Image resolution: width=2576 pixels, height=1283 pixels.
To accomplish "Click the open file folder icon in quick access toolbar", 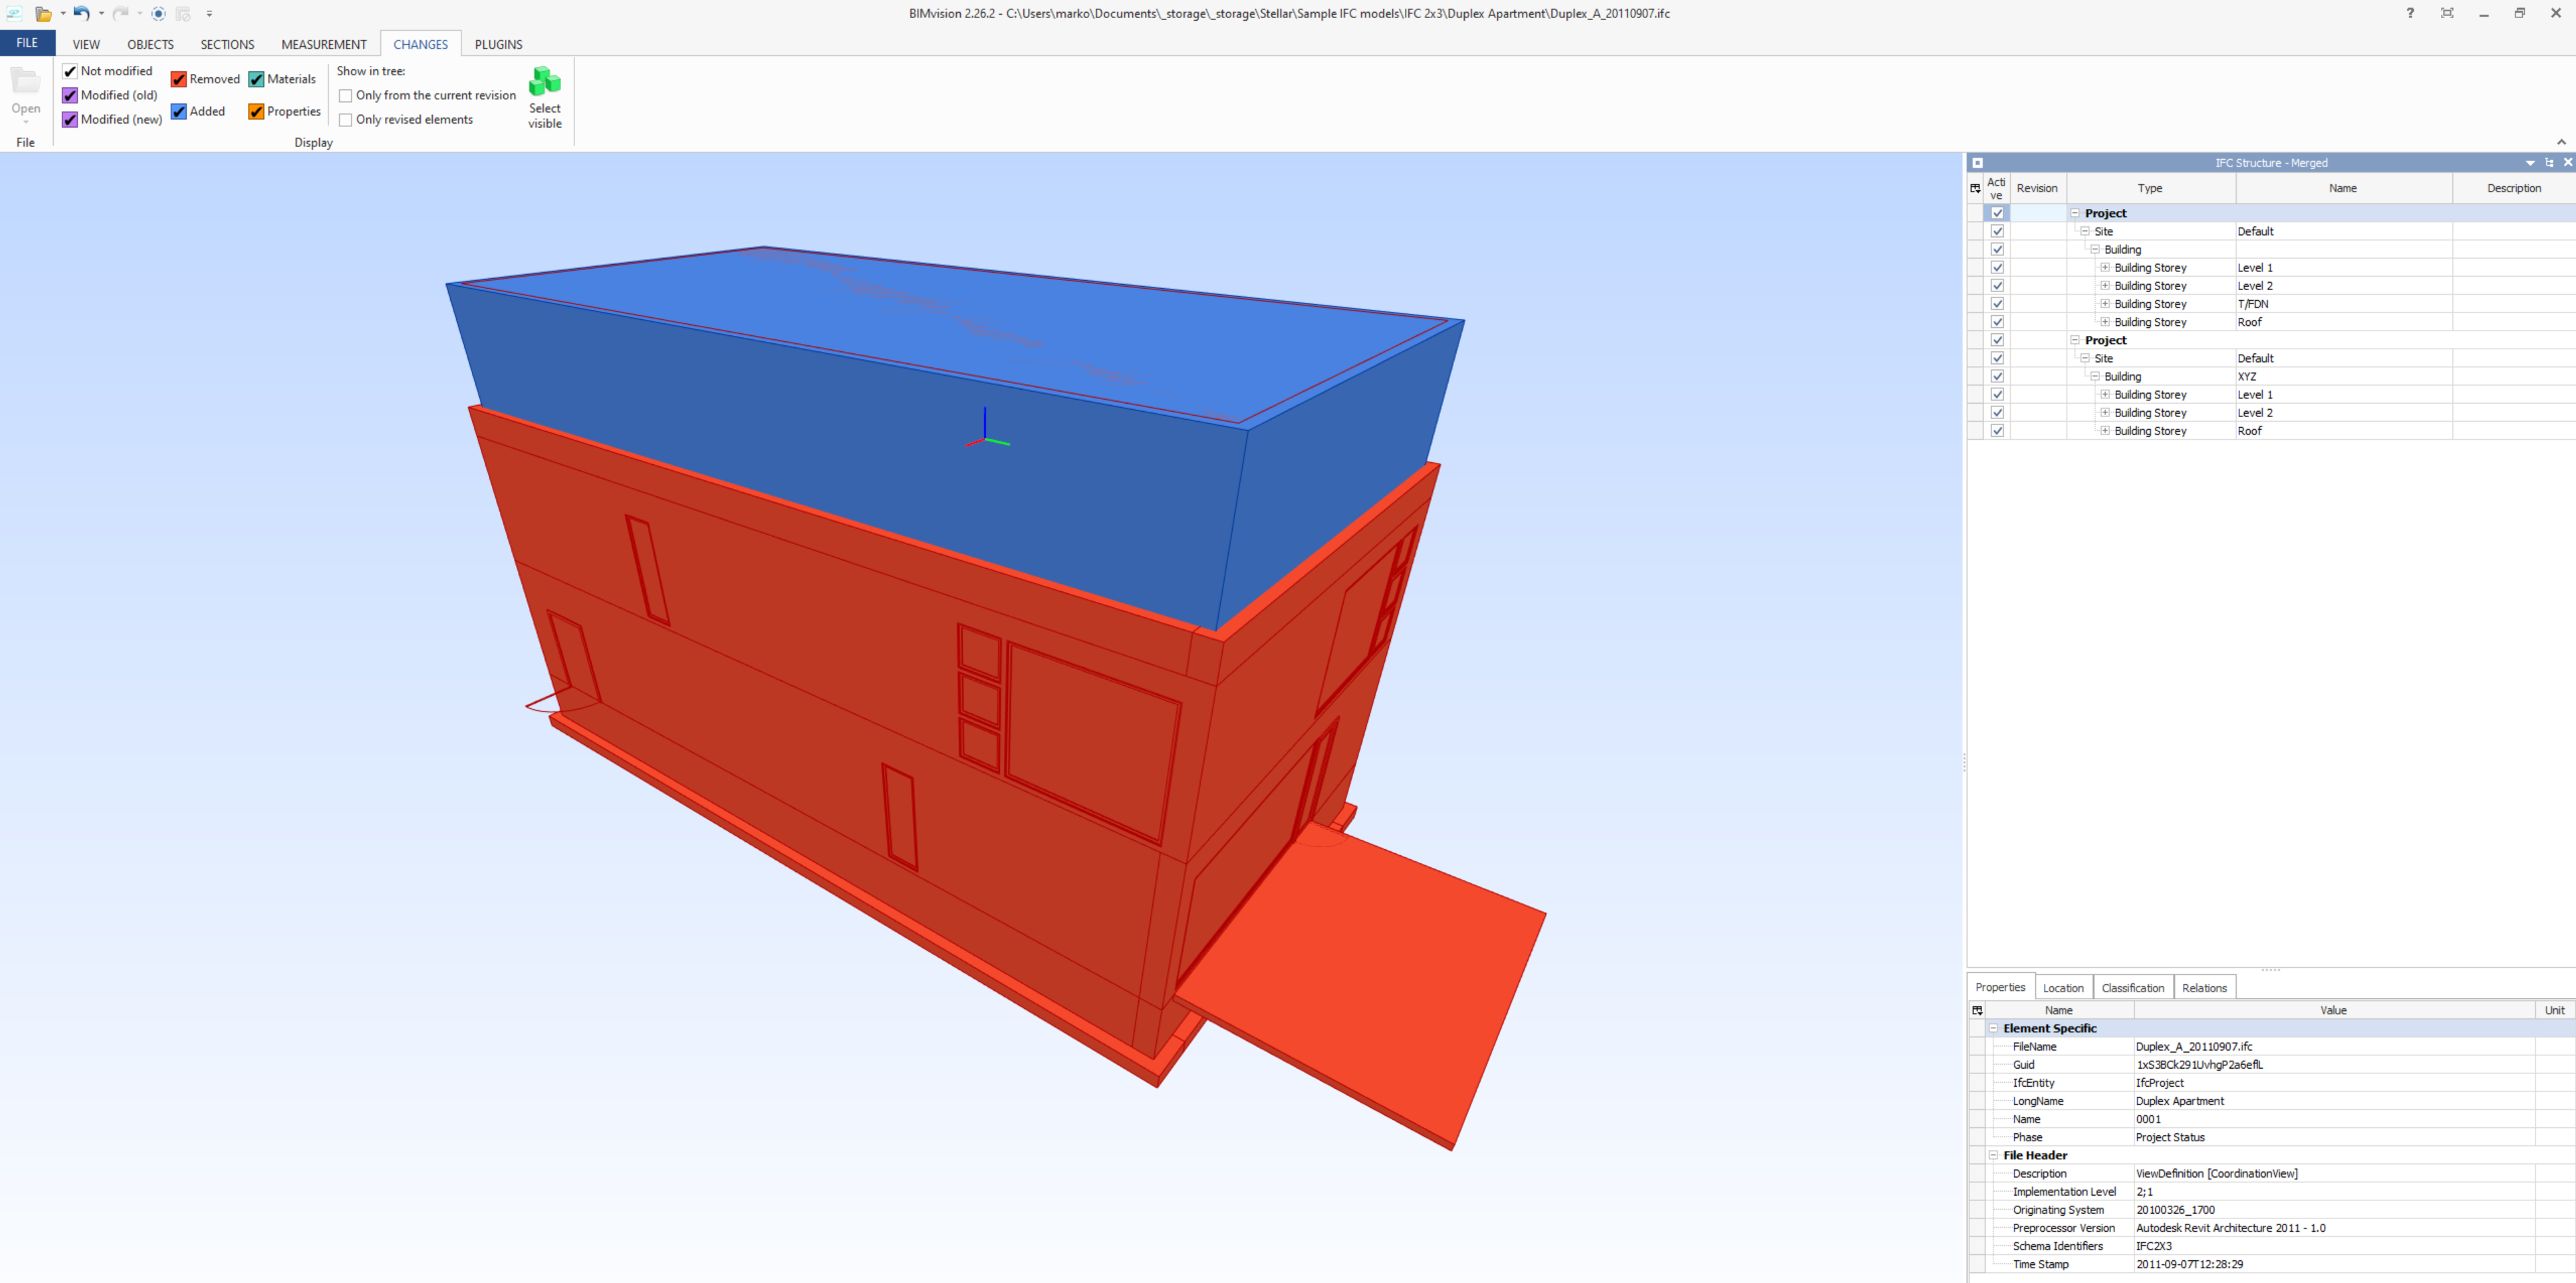I will pos(43,13).
